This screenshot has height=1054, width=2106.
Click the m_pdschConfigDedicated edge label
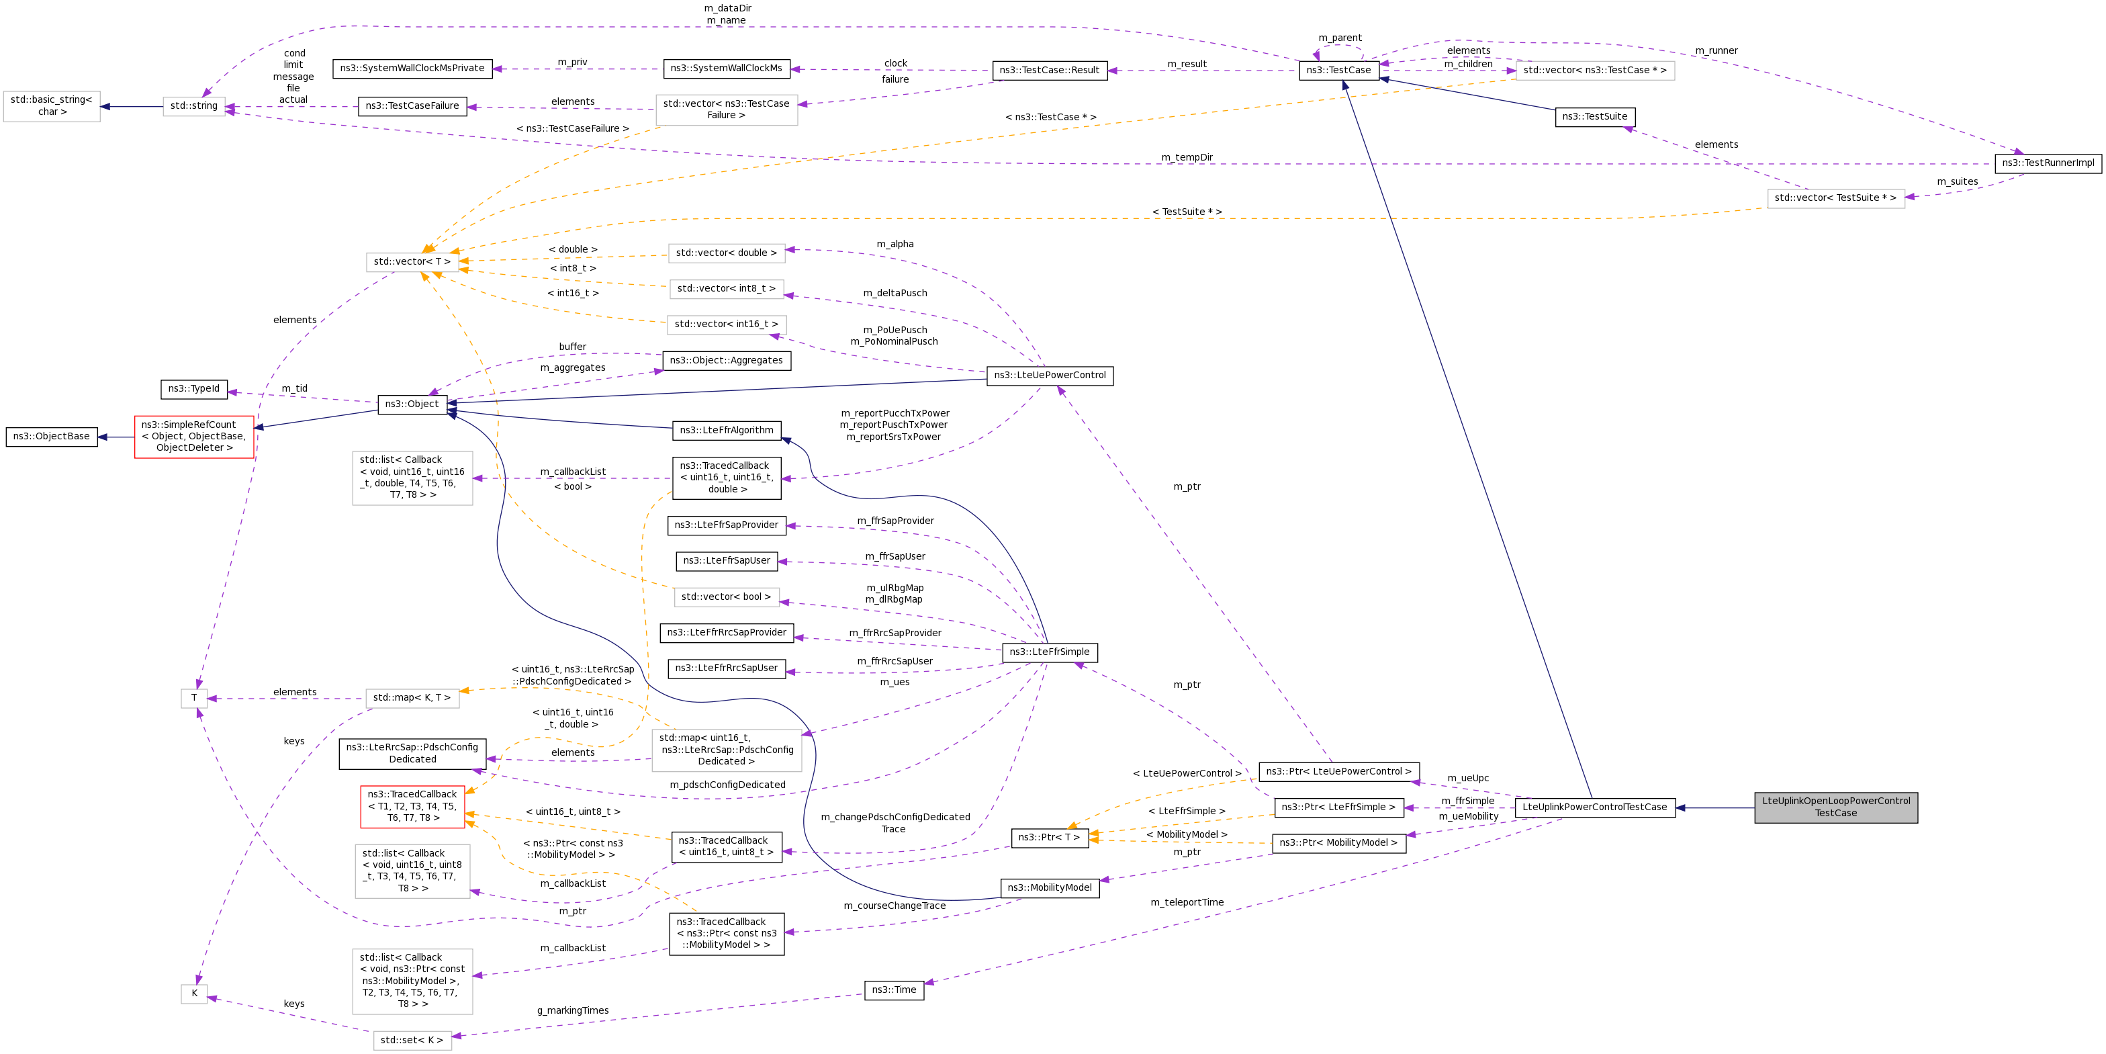click(x=727, y=785)
